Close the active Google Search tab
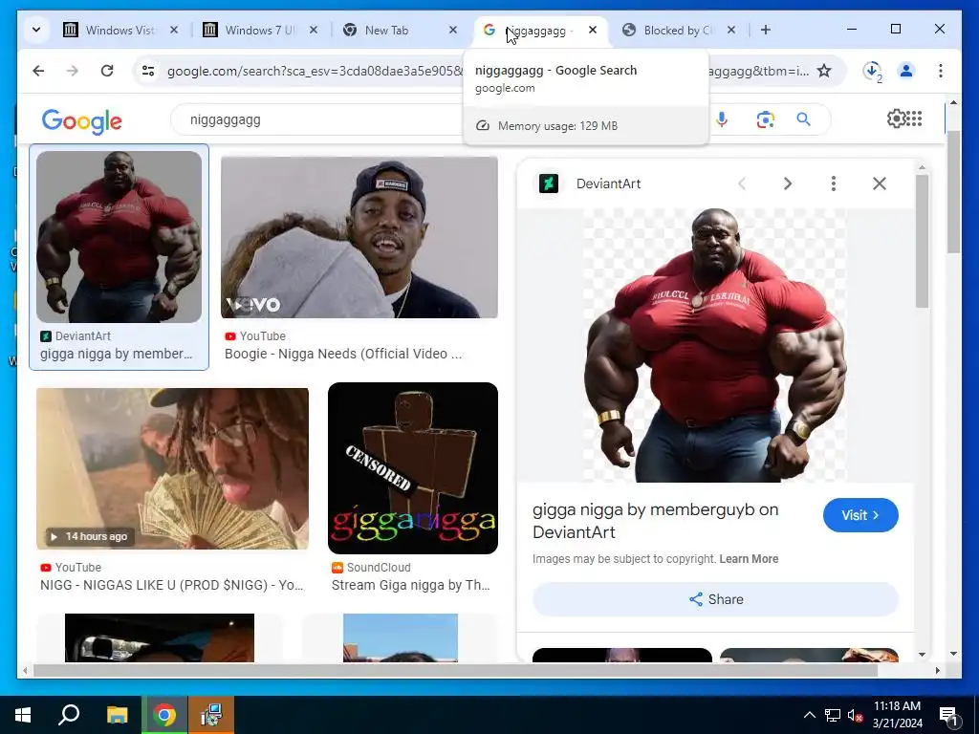Screen dimensions: 979x734 click(593, 30)
